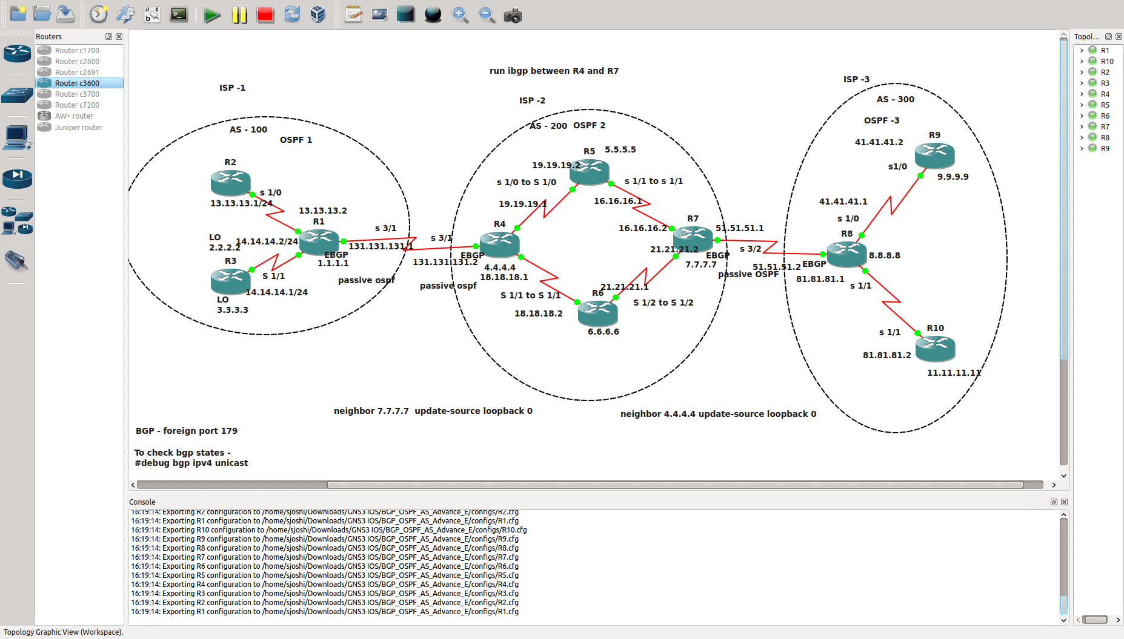Click the horizontal scrollbar right arrow

[1054, 484]
